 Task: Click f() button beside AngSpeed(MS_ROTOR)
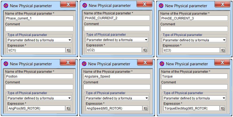point(145,108)
